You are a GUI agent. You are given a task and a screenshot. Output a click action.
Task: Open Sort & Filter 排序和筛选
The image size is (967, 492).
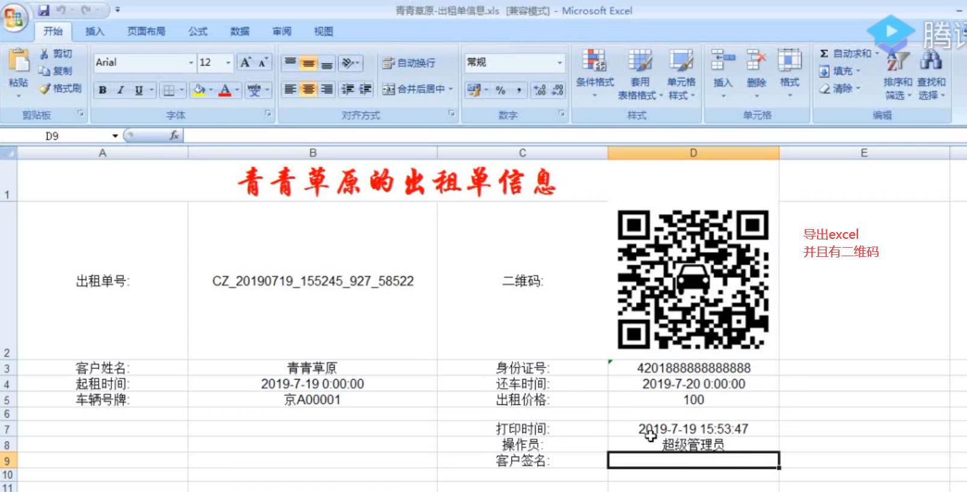click(x=897, y=75)
